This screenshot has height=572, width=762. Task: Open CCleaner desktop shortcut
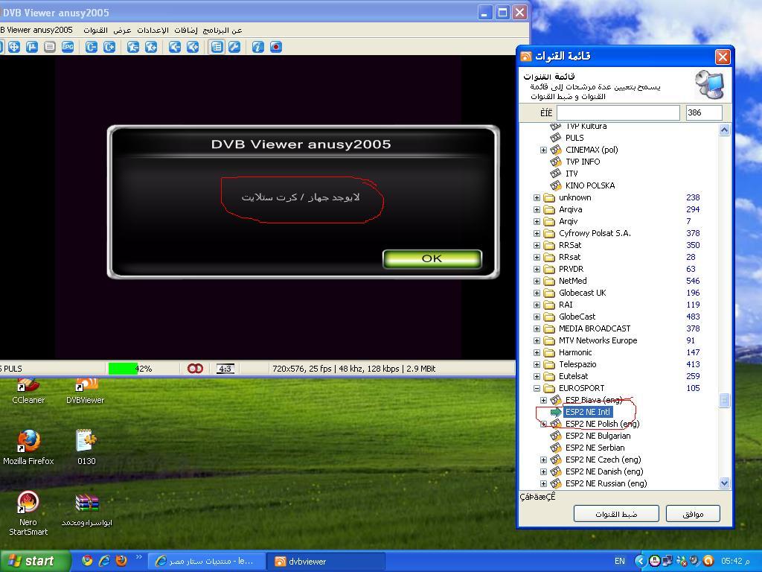(x=28, y=392)
